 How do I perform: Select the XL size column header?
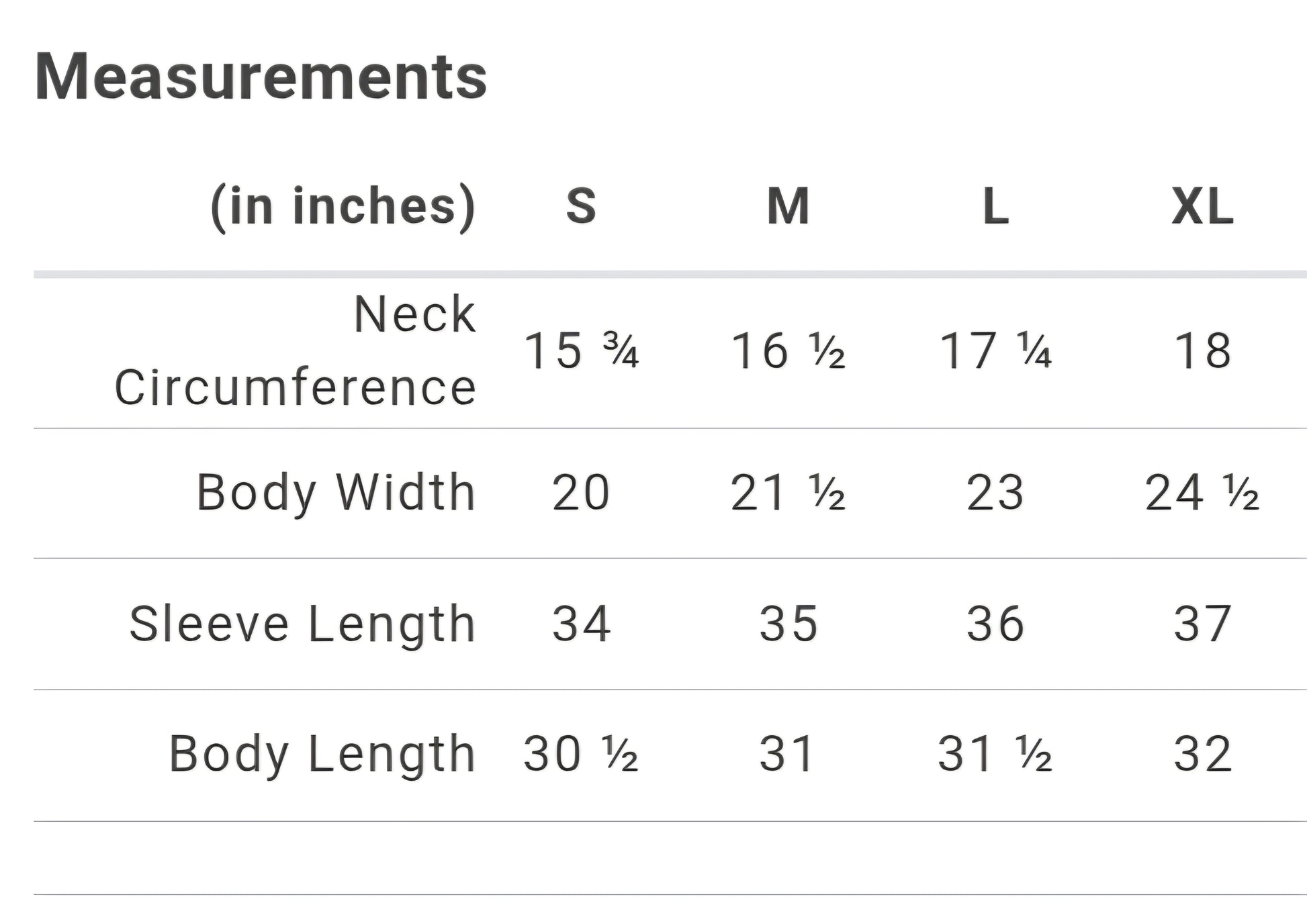pos(1202,205)
